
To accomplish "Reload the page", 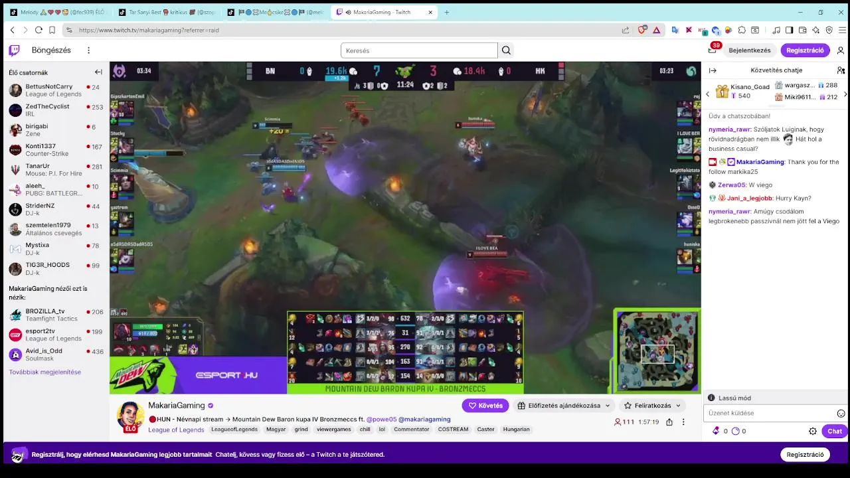I will pyautogui.click(x=39, y=30).
